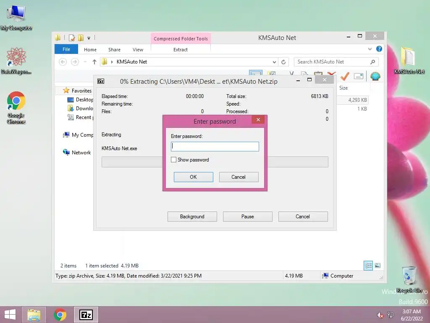This screenshot has height=323, width=430.
Task: Open the taskbar clock and date
Action: 412,315
